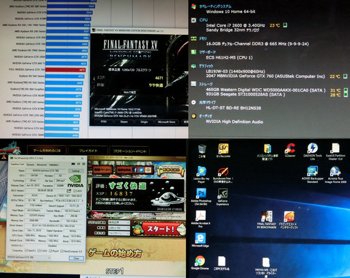Click the red highlighted GTX 760 score bar

66,70
